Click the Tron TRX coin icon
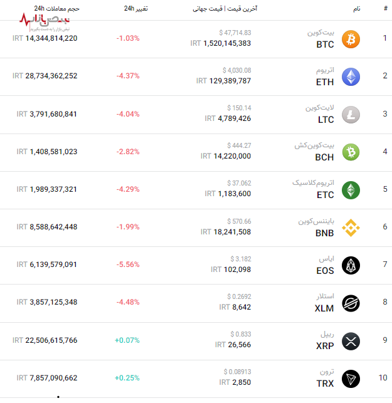392x403 pixels. pos(351,379)
